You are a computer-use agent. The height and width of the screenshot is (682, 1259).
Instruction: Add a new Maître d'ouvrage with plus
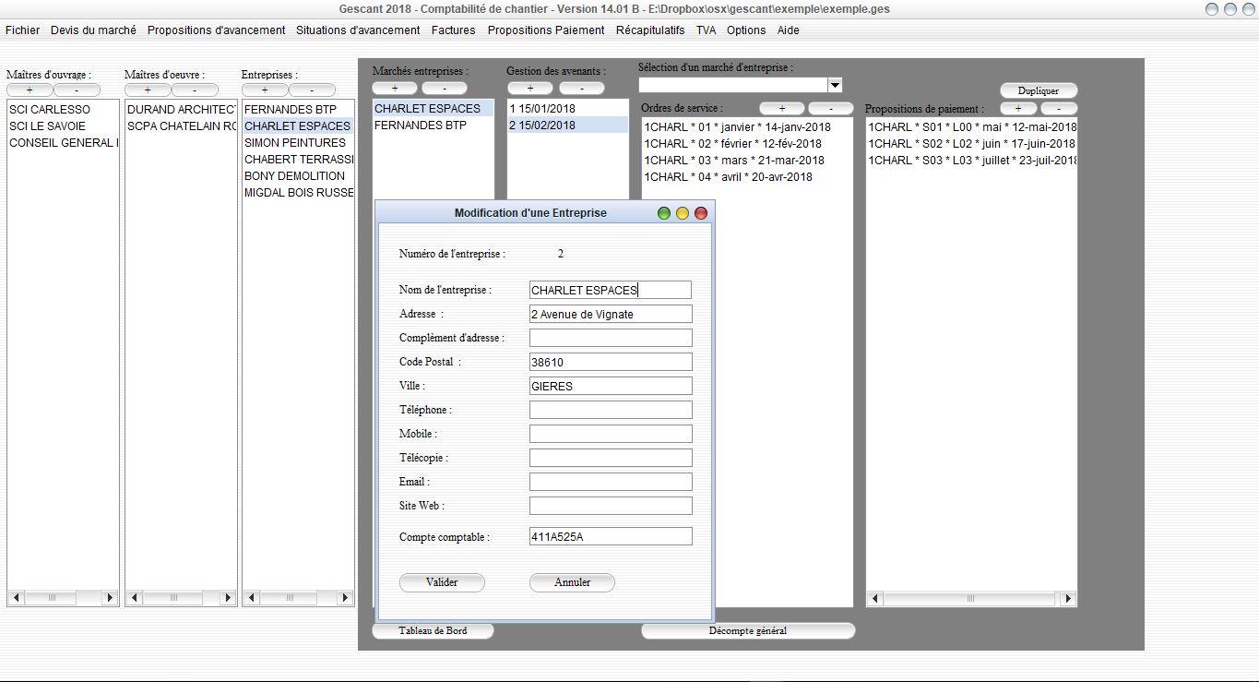[x=30, y=90]
